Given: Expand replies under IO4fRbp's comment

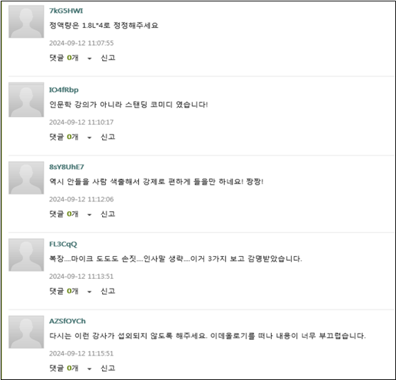Looking at the screenshot, I should click(70, 137).
